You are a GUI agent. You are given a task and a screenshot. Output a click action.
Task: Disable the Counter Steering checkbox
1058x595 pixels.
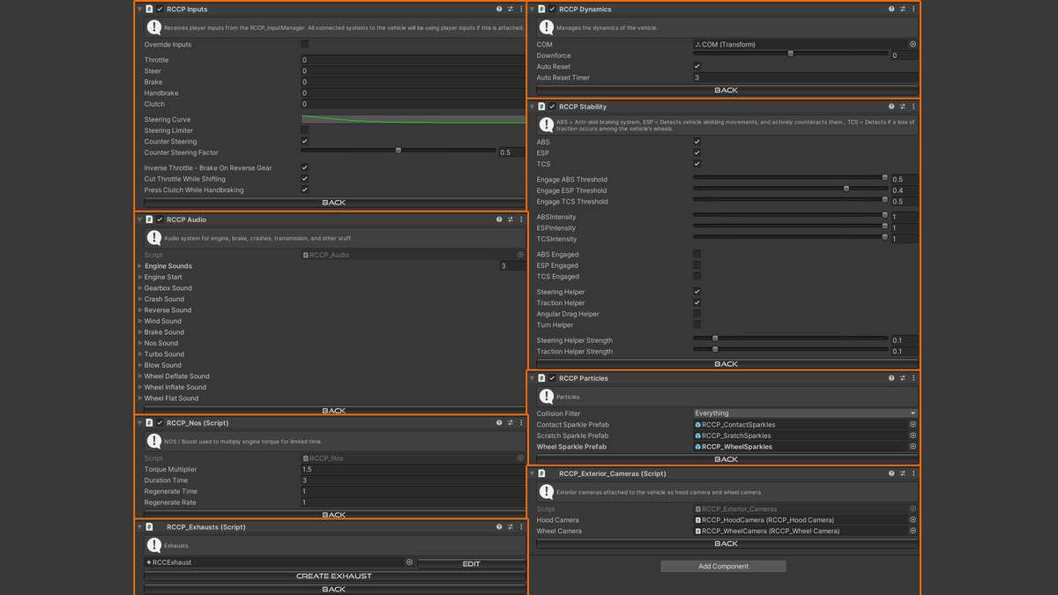305,141
